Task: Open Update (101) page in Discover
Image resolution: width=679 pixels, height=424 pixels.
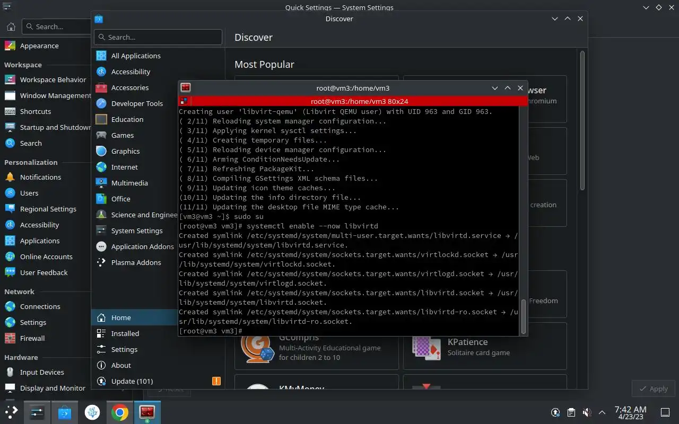Action: point(158,381)
